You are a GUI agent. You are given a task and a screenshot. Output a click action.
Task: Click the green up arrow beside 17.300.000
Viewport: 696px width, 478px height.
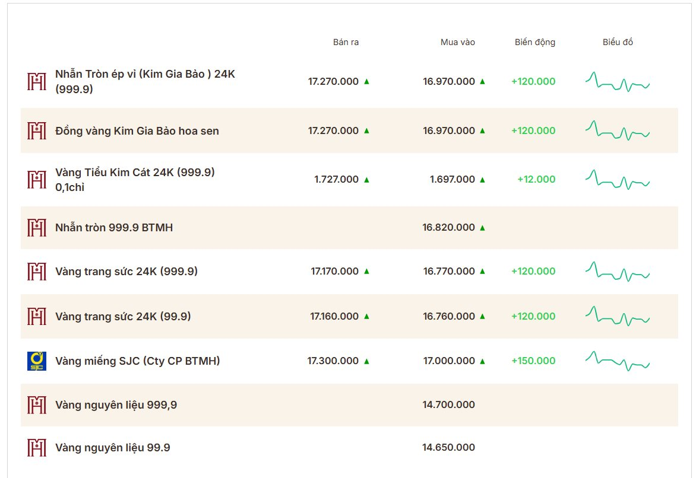point(368,360)
